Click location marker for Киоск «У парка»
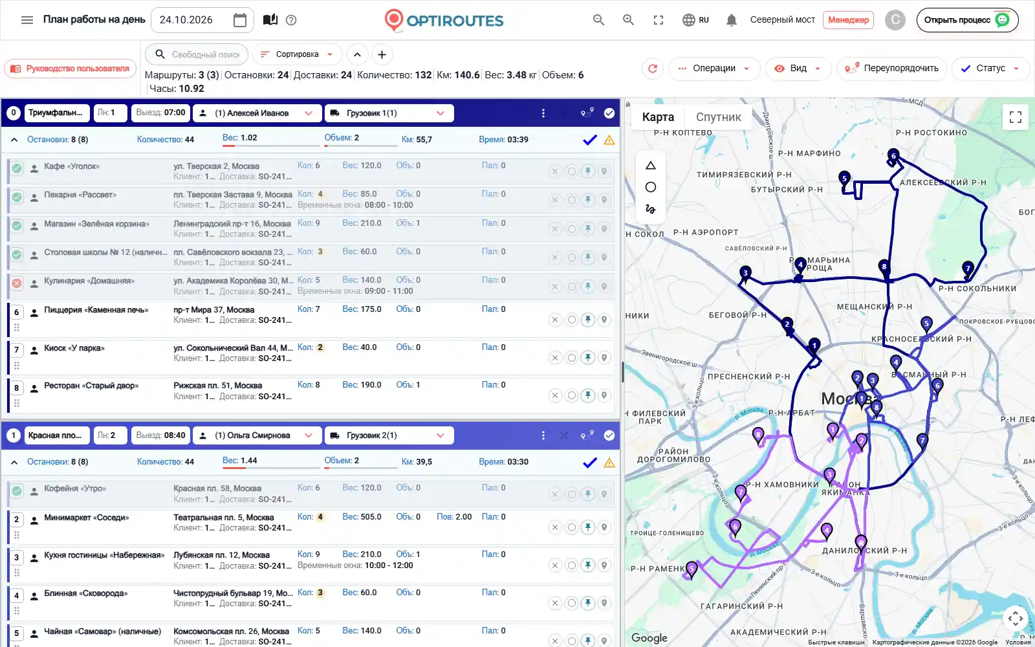 pos(604,358)
